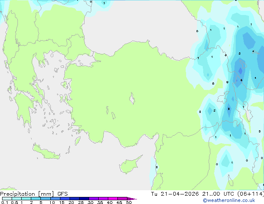Click the 25–30 mm navy legend swatch
The image size is (264, 204).
pyautogui.click(x=84, y=199)
